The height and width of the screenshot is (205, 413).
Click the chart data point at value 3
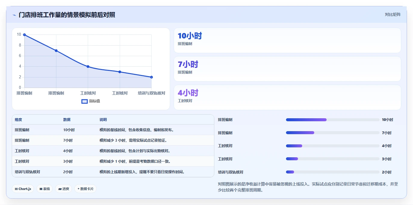[120, 72]
